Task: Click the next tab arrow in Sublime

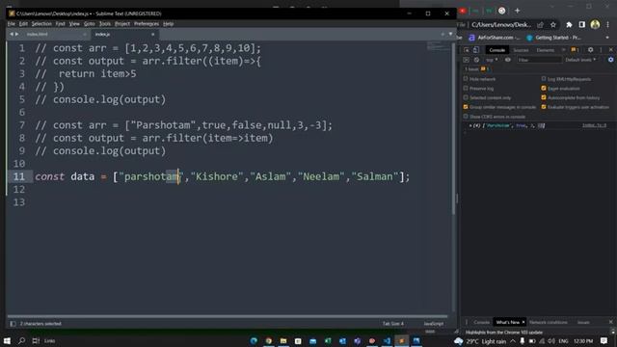Action: pos(16,35)
